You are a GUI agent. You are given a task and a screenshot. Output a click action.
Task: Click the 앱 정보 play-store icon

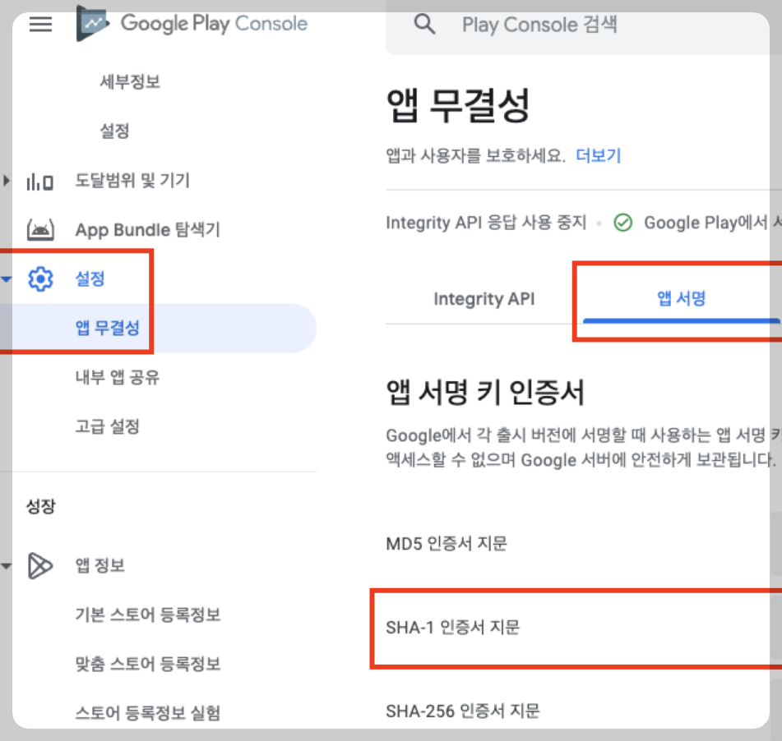pyautogui.click(x=40, y=565)
